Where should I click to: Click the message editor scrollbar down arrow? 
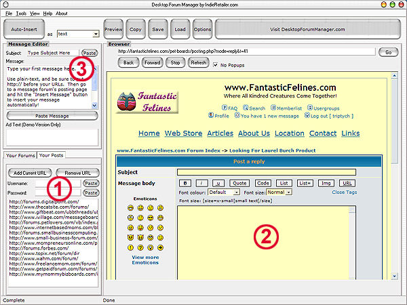coord(94,106)
